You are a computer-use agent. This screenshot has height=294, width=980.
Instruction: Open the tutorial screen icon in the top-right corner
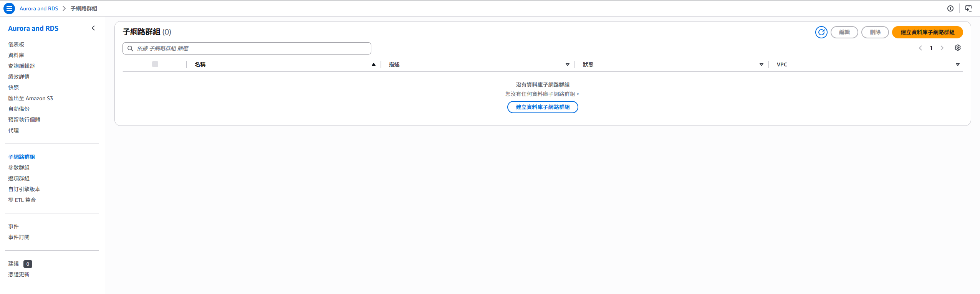pos(968,8)
